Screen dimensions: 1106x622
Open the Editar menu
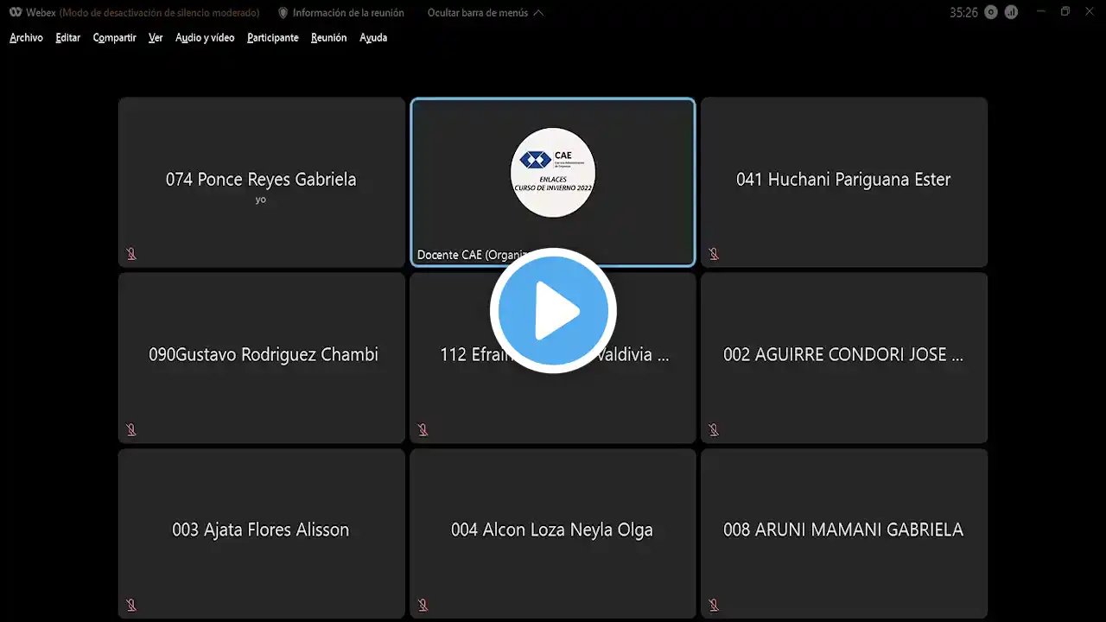(67, 38)
